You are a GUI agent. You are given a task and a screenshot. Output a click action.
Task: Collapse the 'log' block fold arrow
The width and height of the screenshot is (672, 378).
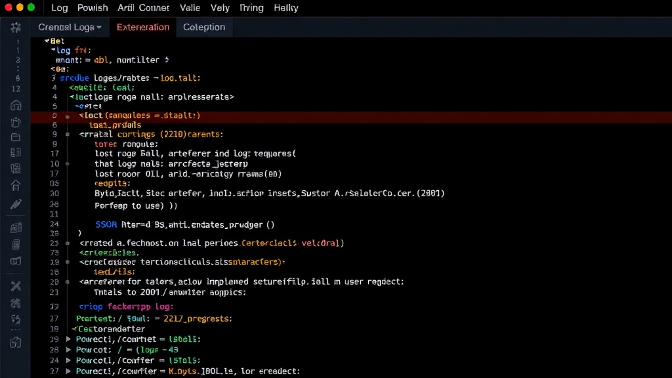click(x=53, y=50)
